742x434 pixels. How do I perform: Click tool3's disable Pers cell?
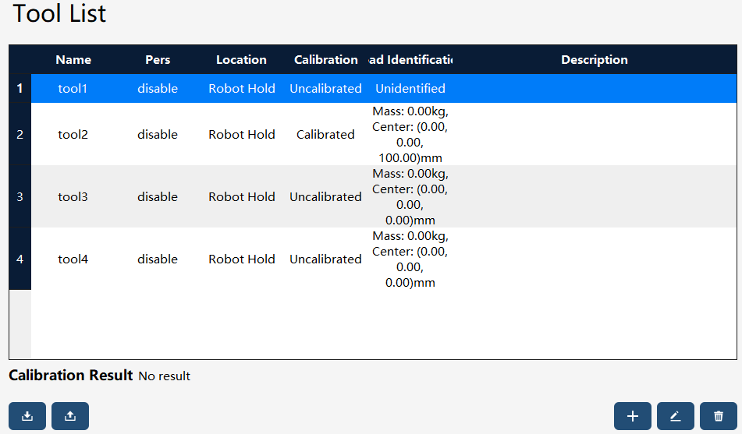[158, 196]
